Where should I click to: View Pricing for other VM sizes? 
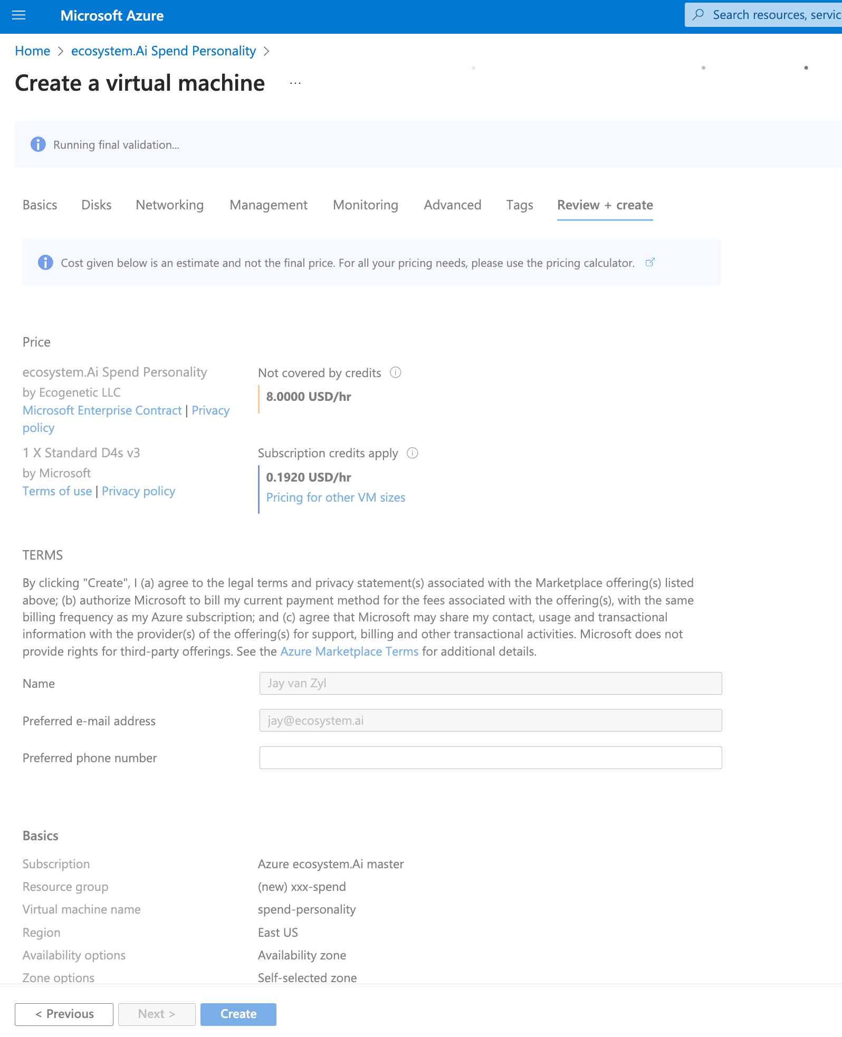click(x=336, y=497)
